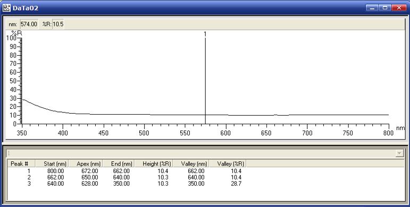
Task: Click the Apex (nm) column header
Action: [x=86, y=163]
